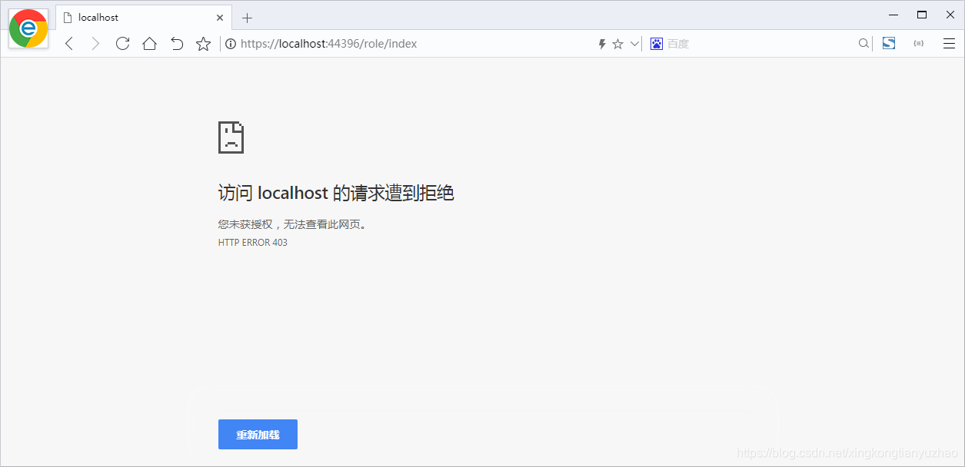The image size is (965, 467).
Task: Open the hamburger menu at top right
Action: tap(949, 44)
